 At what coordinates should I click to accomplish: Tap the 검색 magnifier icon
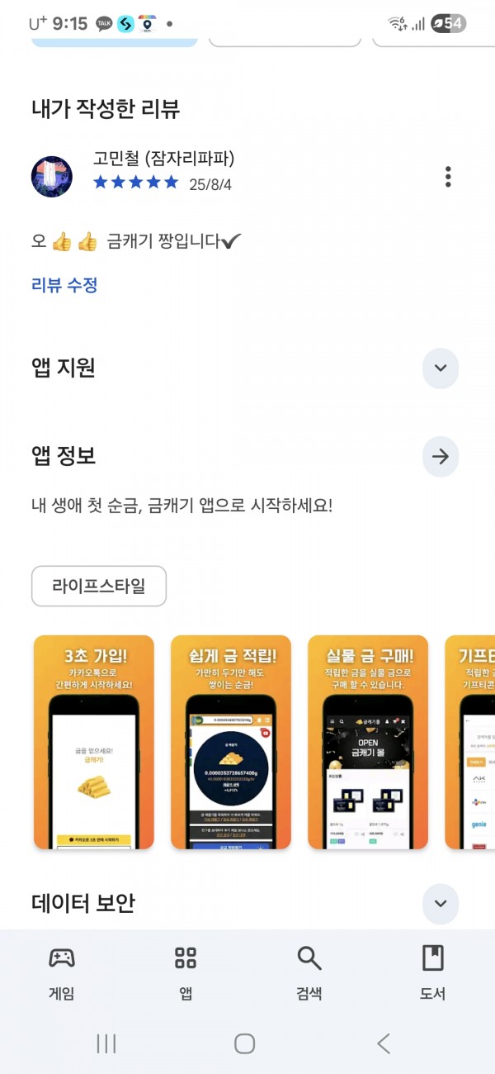[309, 958]
